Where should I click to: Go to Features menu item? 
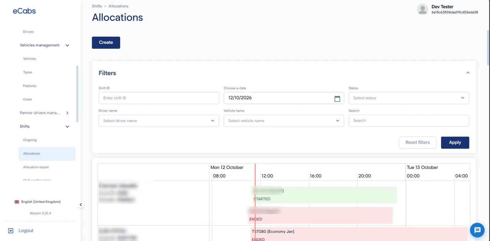pyautogui.click(x=30, y=86)
